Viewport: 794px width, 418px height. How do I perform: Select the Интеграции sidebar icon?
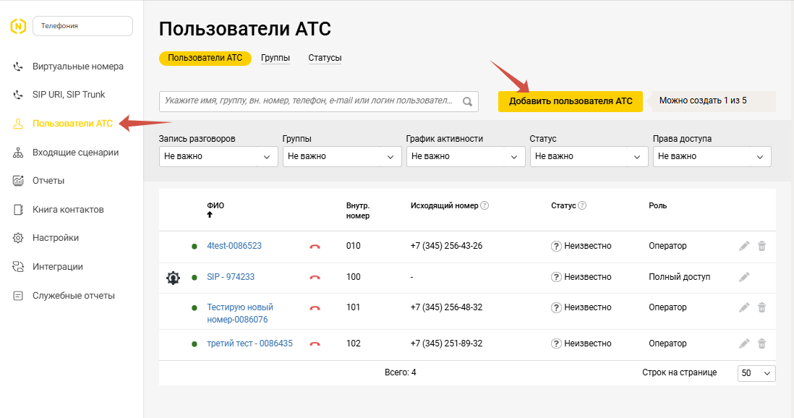pyautogui.click(x=17, y=266)
